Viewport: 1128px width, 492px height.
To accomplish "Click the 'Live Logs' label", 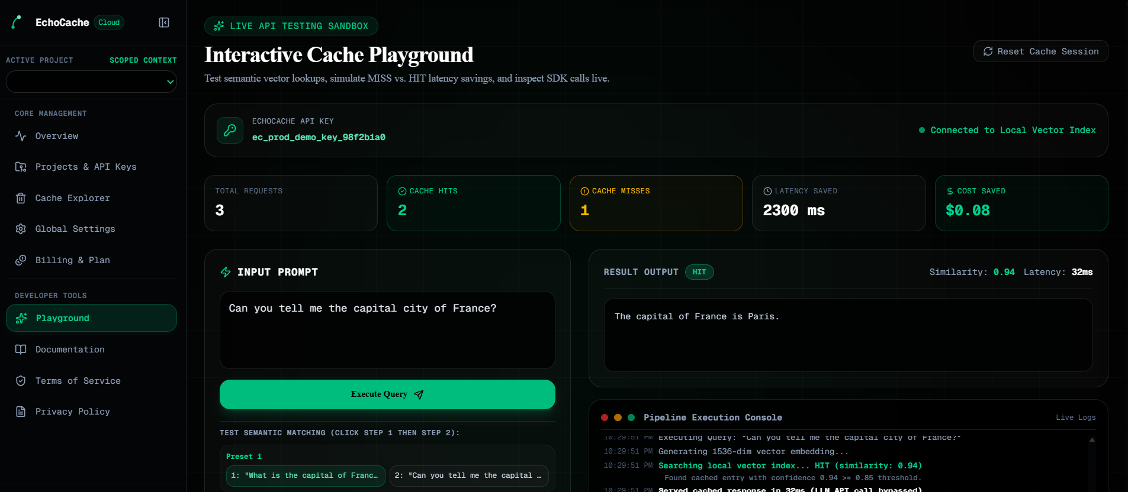I will click(x=1075, y=417).
